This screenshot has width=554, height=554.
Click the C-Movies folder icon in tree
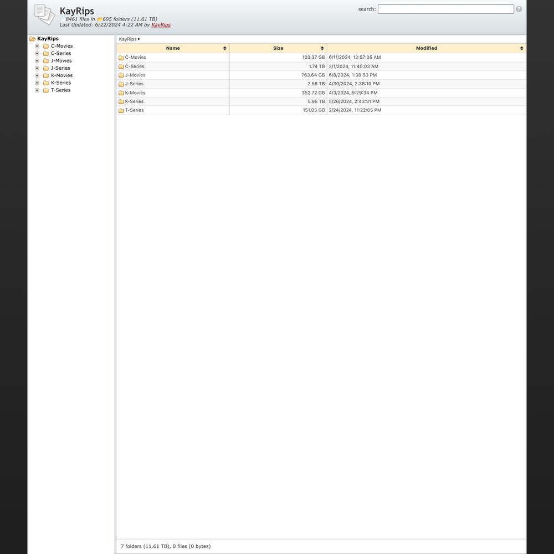[46, 47]
